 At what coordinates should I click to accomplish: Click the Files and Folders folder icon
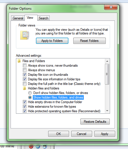[19, 61]
